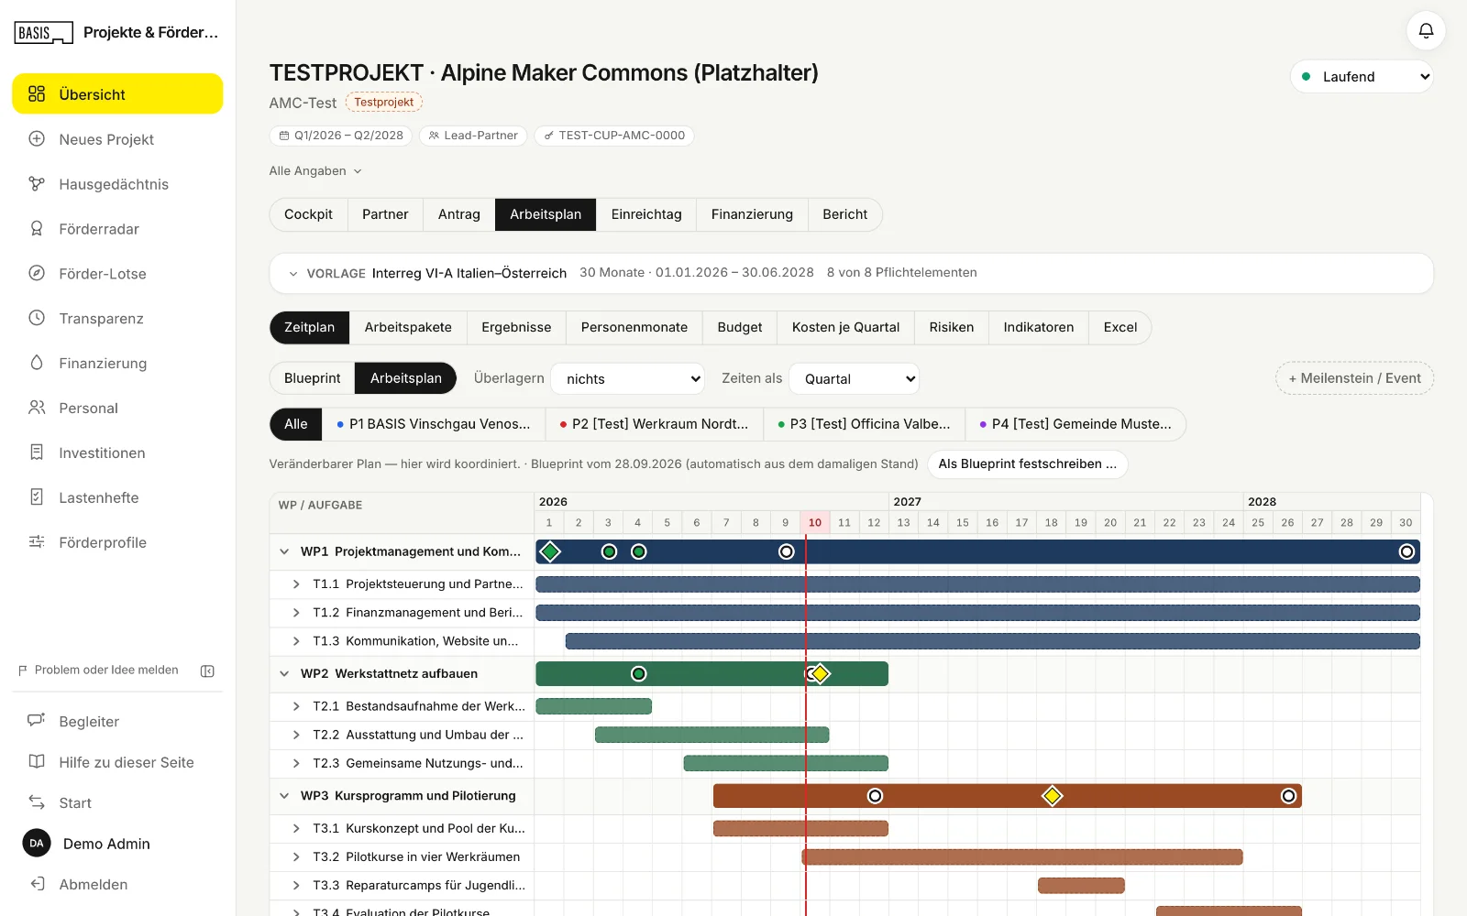Collapse the WP1 Projektmanagement row
1467x916 pixels.
click(284, 551)
